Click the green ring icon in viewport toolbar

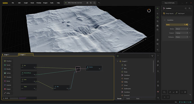(x=157, y=17)
